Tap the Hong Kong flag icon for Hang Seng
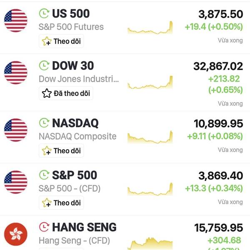The width and height of the screenshot is (250, 250). point(16,234)
